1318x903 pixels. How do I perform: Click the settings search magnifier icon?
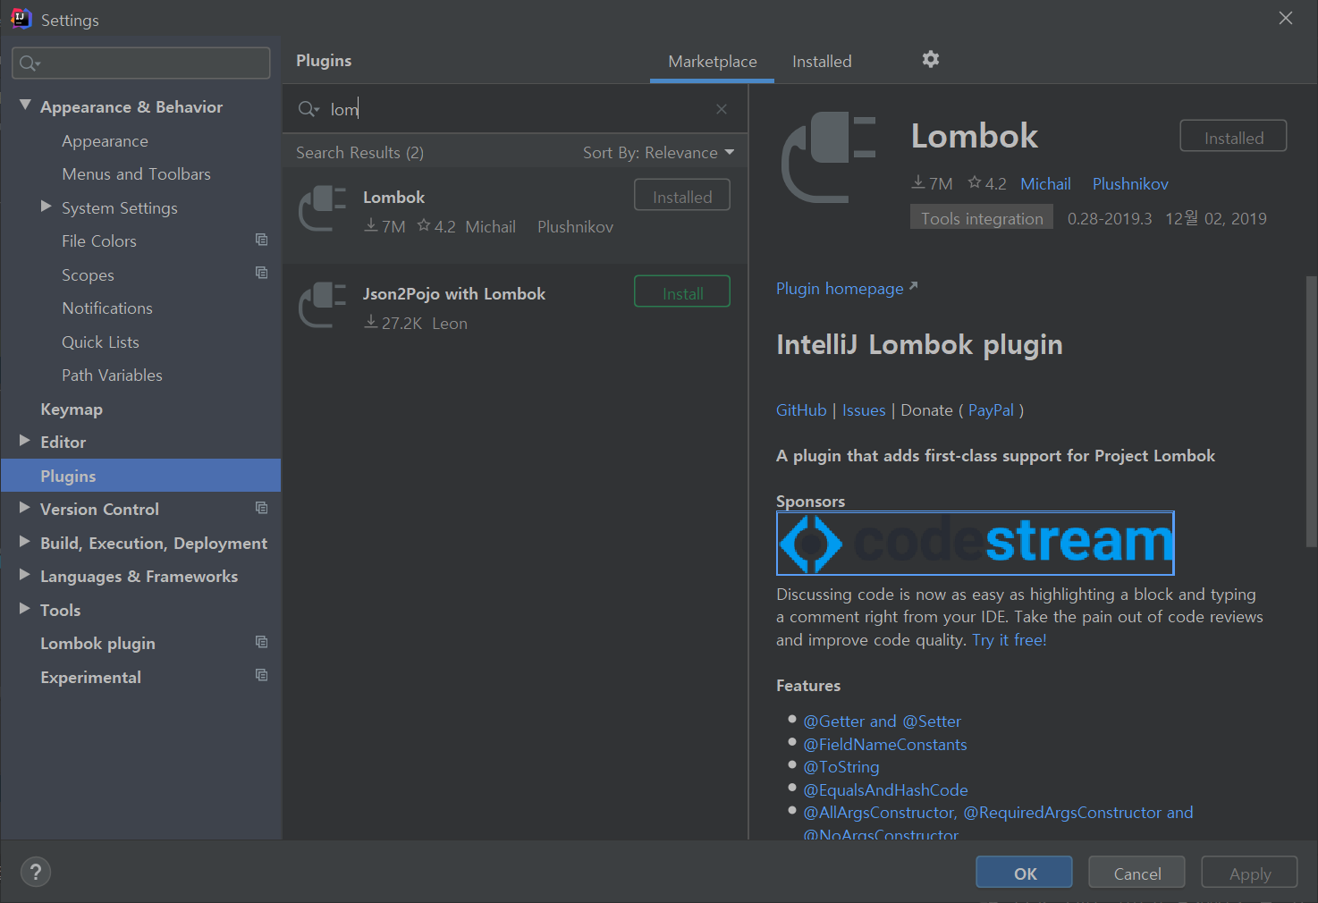click(30, 63)
